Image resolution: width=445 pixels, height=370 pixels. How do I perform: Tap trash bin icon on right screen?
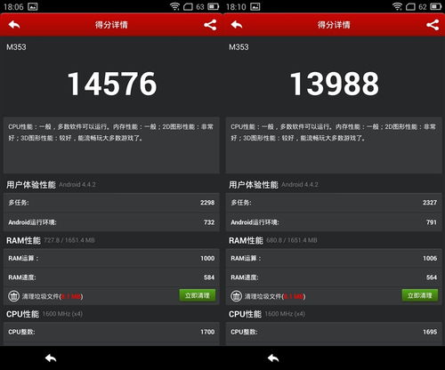click(x=236, y=296)
